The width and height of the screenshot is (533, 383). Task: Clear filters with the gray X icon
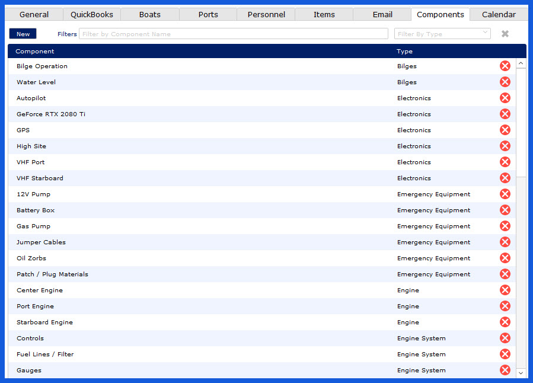(x=505, y=34)
